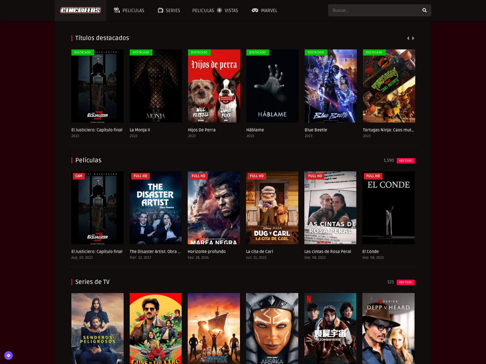The image size is (486, 364).
Task: Click the 'Tortugas Ninja: Caos mut...' title
Action: (x=388, y=130)
